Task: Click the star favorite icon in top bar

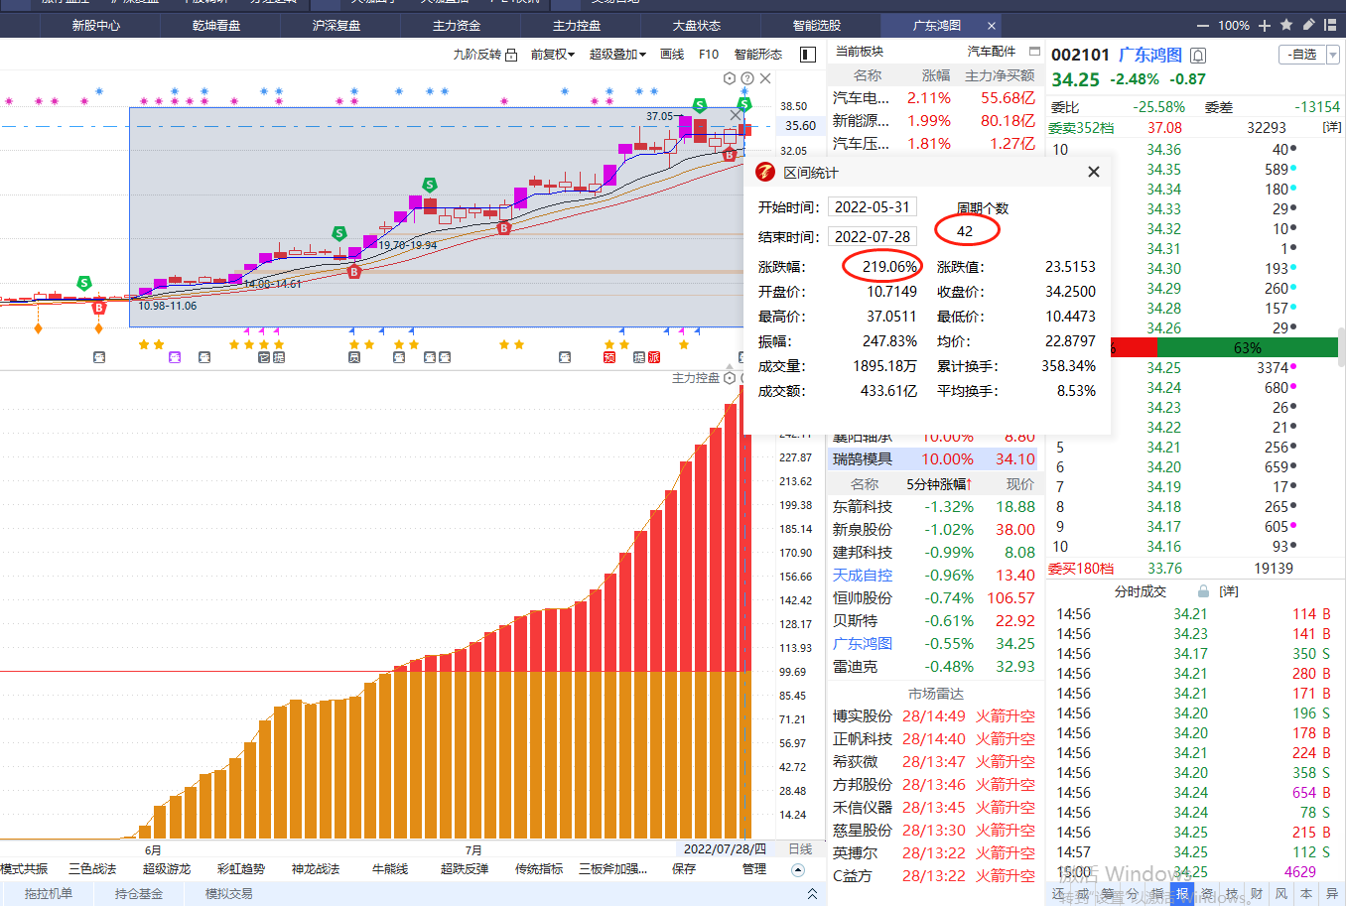Action: (1286, 25)
